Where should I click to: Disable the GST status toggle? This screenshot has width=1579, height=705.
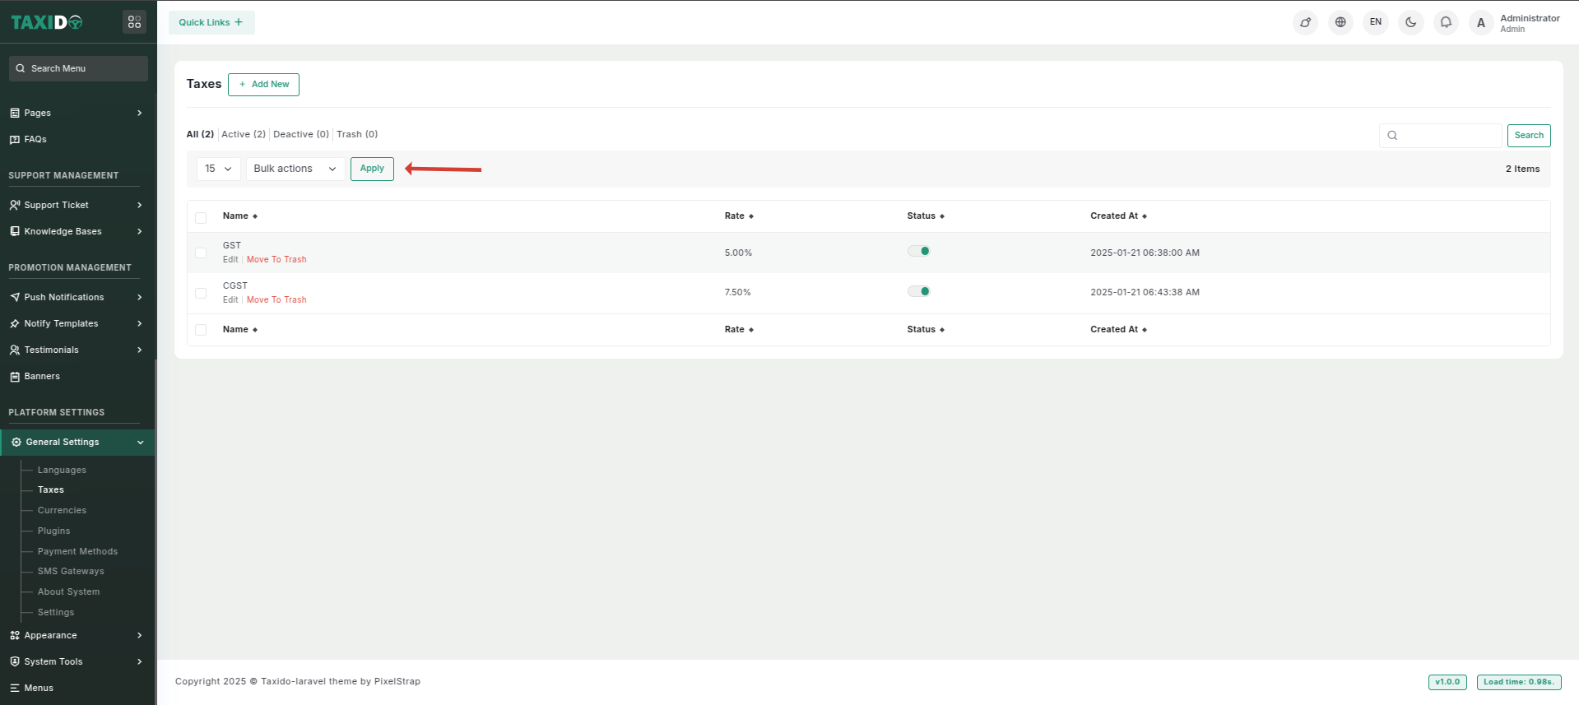tap(918, 252)
